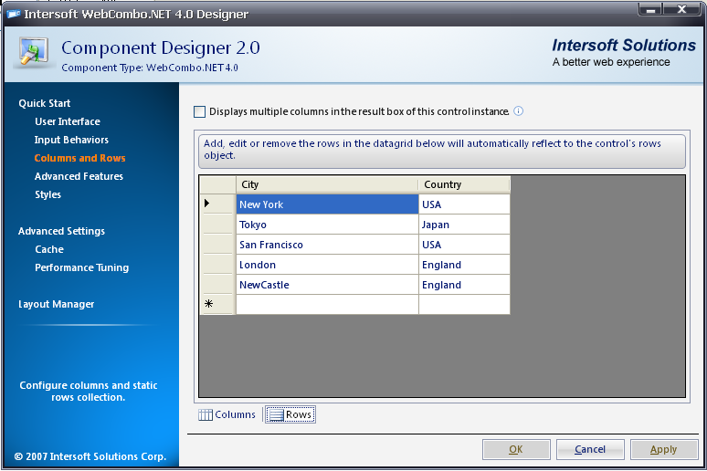Sort by the City column header
707x471 pixels.
pyautogui.click(x=327, y=184)
